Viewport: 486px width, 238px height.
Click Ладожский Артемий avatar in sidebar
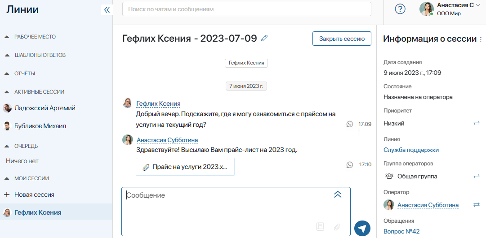pyautogui.click(x=7, y=108)
